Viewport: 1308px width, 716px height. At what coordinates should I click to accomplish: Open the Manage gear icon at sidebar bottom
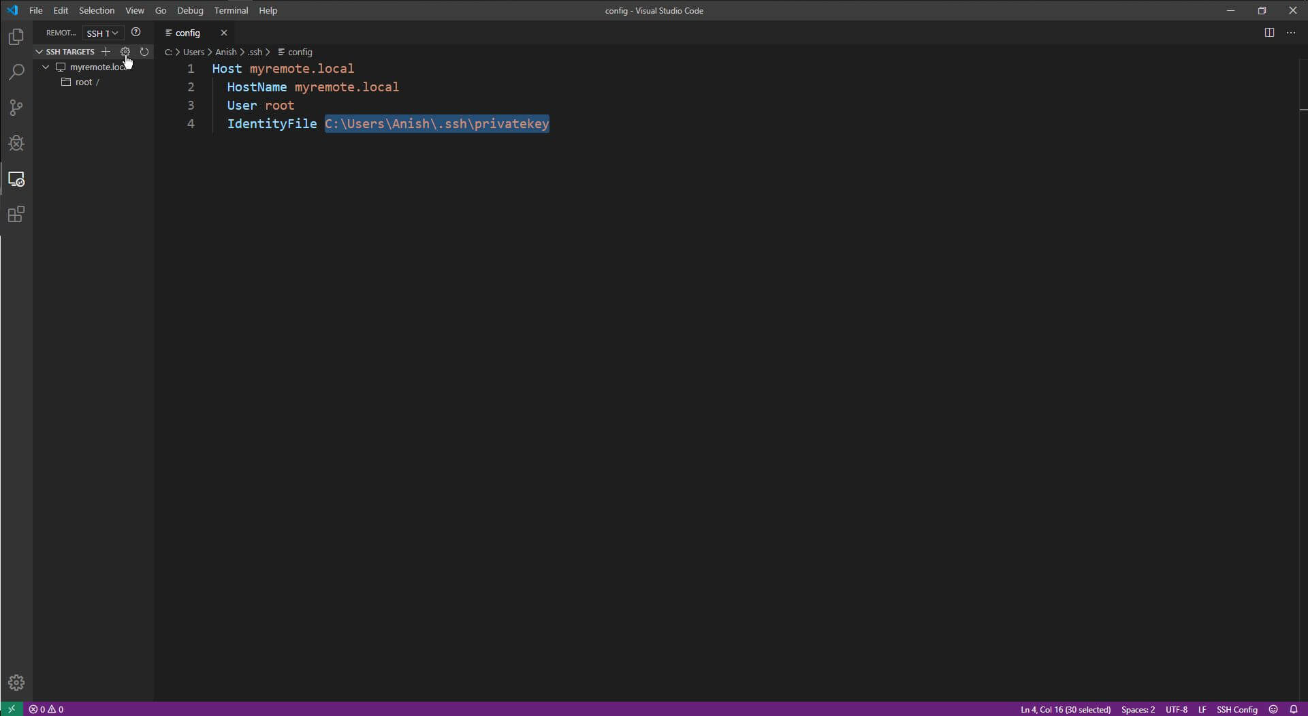[16, 683]
